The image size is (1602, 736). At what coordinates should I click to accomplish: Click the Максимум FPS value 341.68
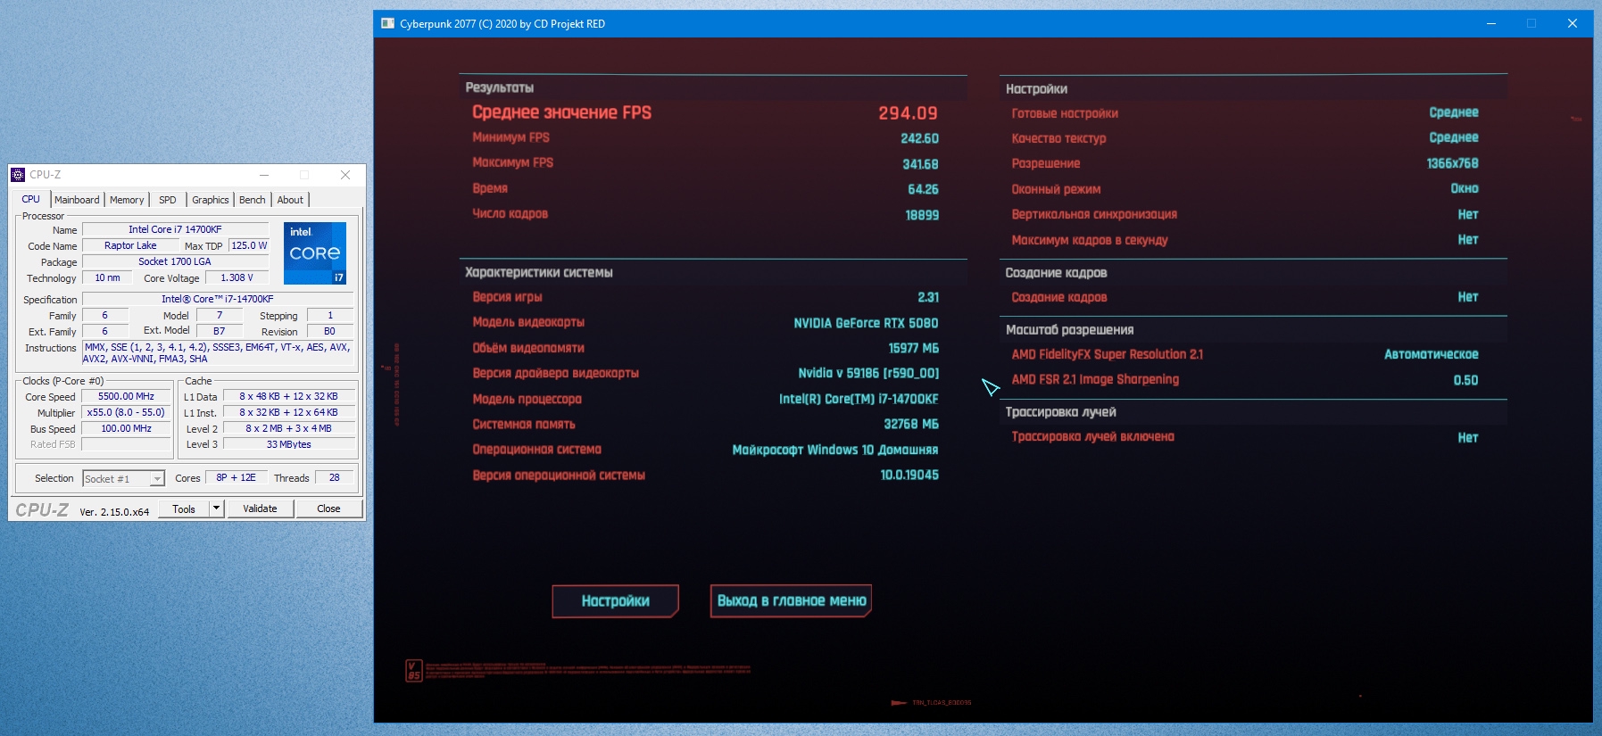click(920, 164)
